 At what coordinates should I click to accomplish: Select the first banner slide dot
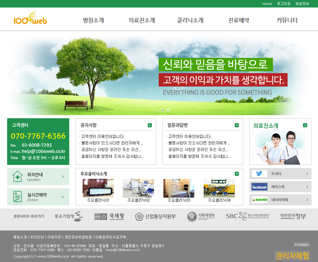[x=163, y=110]
